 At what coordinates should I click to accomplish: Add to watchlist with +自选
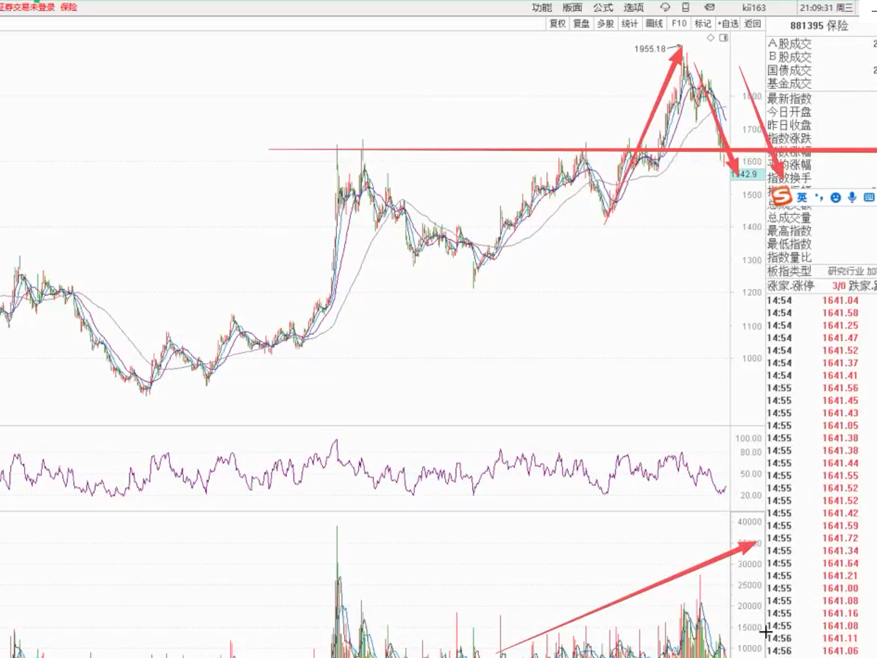coord(728,23)
